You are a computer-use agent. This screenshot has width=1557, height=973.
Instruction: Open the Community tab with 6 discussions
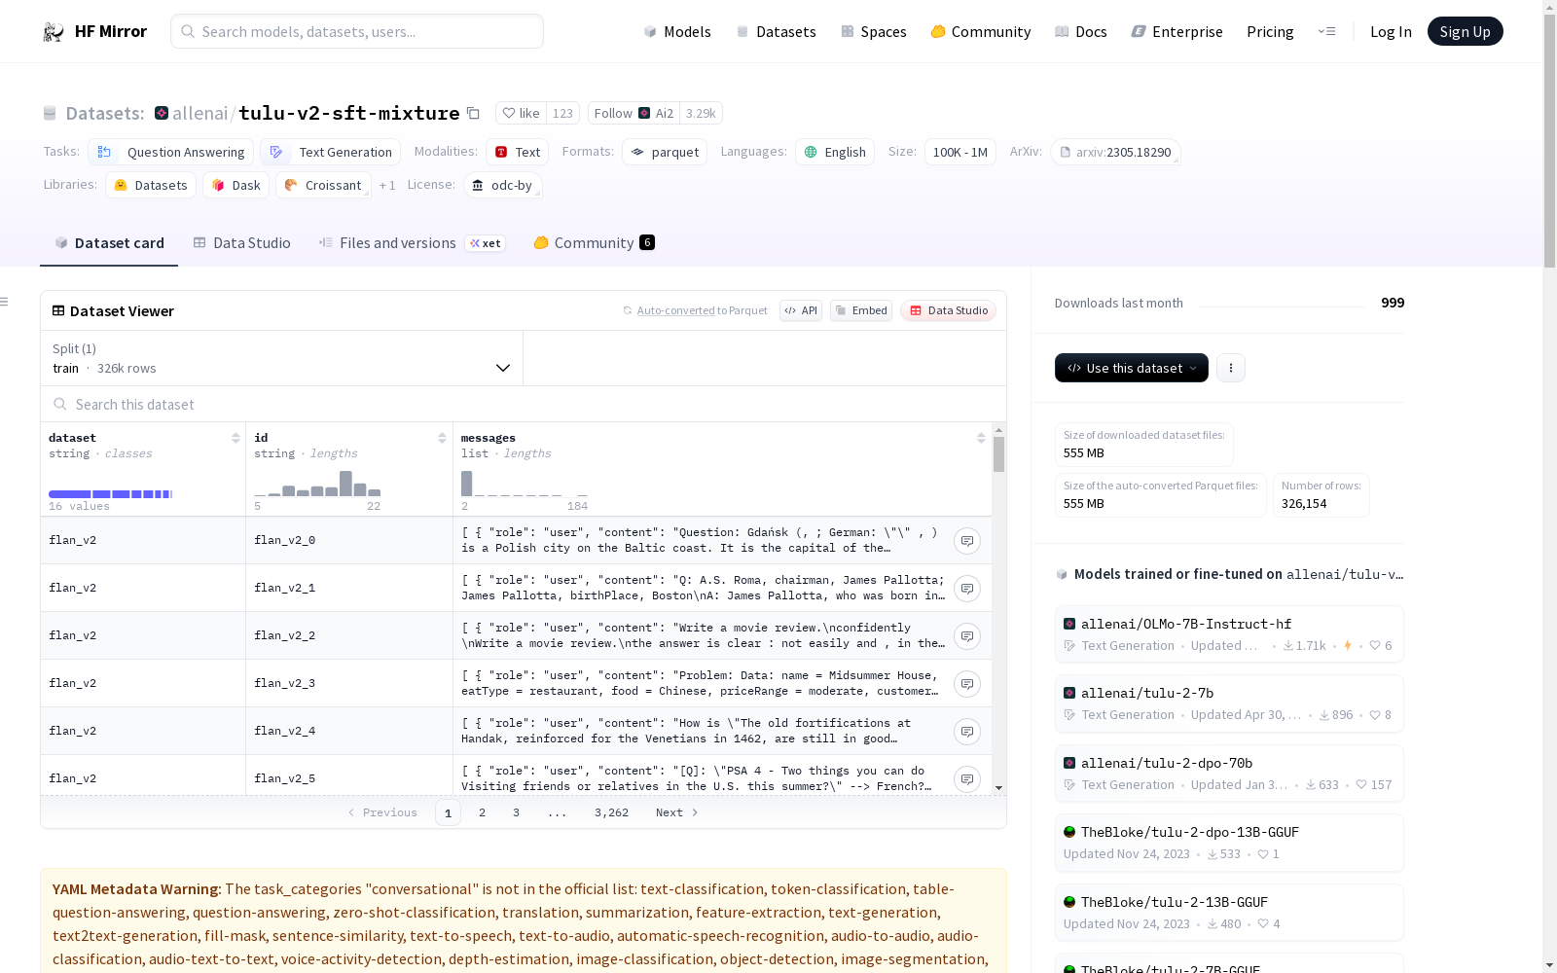(595, 243)
